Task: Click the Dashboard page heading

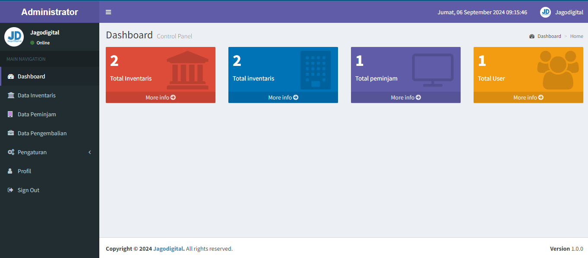Action: (x=130, y=35)
